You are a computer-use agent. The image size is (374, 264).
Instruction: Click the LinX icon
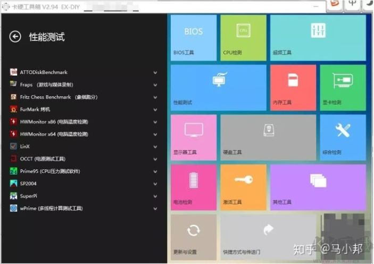[x=14, y=146]
